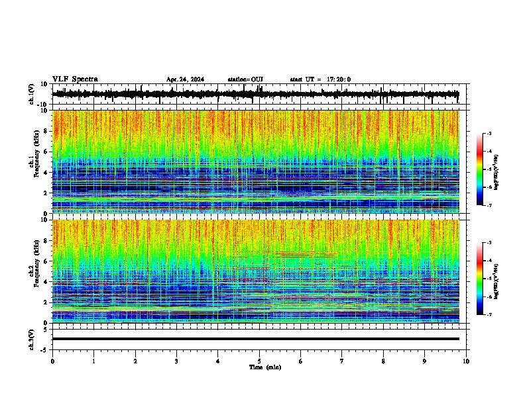This screenshot has height=405, width=525.
Task: Click the ch.3 flat voltage trace
Action: tap(256, 339)
